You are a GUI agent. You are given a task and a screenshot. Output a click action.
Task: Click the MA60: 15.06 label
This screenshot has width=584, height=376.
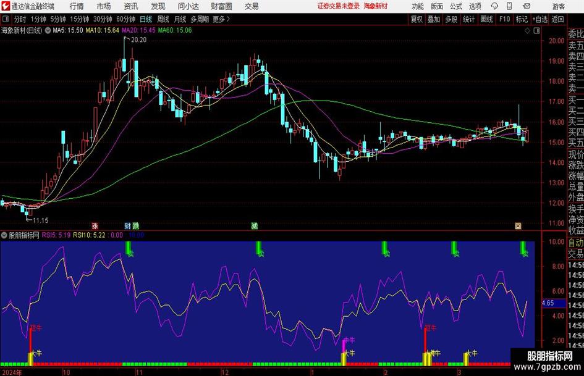175,30
